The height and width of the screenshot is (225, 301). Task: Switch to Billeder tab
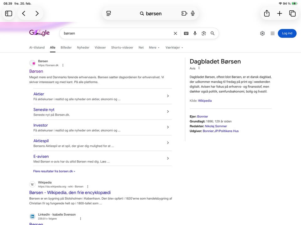coord(66,47)
